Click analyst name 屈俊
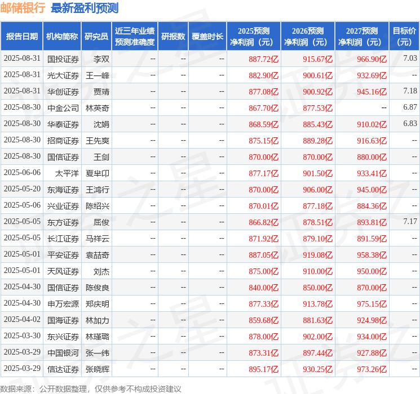Screen dimensions: 420x394 (x=101, y=222)
